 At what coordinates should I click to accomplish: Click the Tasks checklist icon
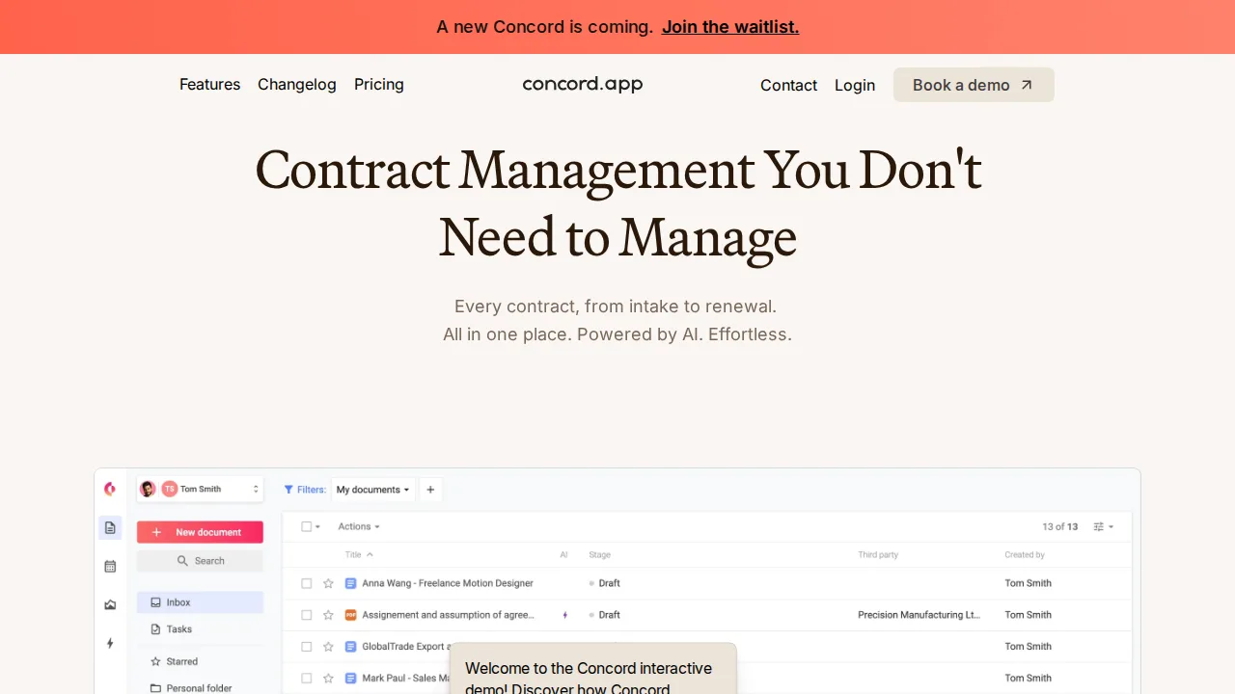coord(155,629)
